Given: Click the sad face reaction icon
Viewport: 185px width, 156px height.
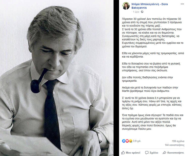Looking at the screenshot, I should click(130, 141).
